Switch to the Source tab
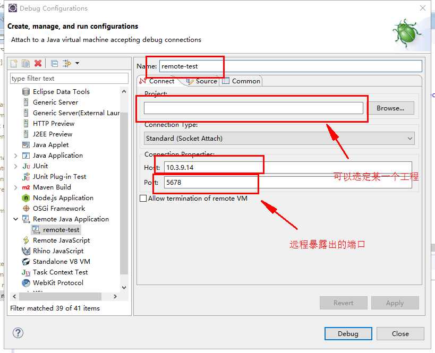The image size is (435, 353). pyautogui.click(x=202, y=81)
